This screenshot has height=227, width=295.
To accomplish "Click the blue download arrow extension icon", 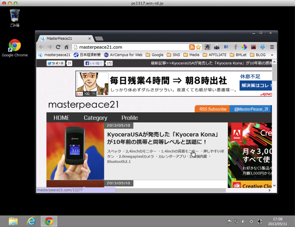I will click(x=262, y=47).
